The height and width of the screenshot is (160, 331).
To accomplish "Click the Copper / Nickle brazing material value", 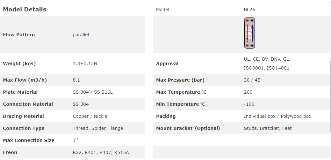I will coord(90,116).
